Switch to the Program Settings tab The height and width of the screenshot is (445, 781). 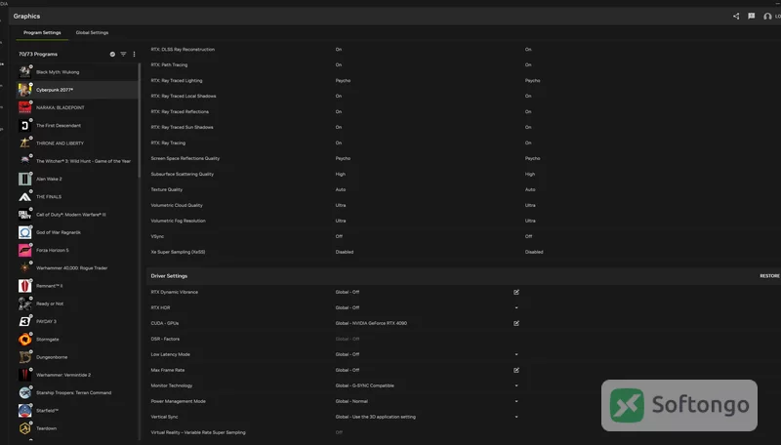tap(42, 32)
